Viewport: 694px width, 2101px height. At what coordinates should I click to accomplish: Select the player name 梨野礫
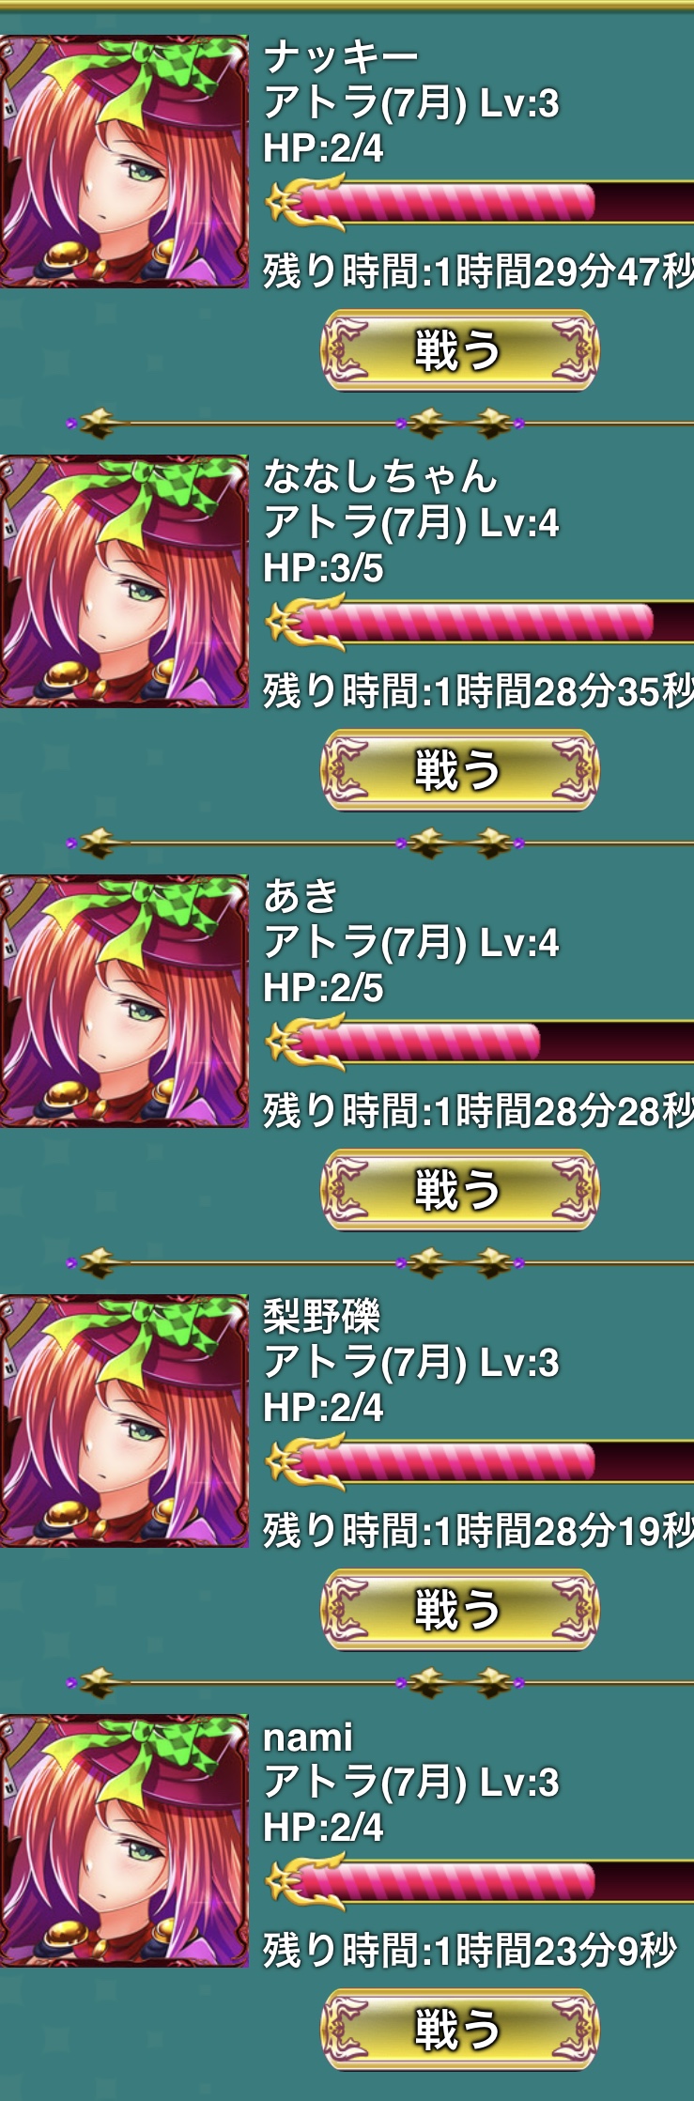[x=321, y=1317]
